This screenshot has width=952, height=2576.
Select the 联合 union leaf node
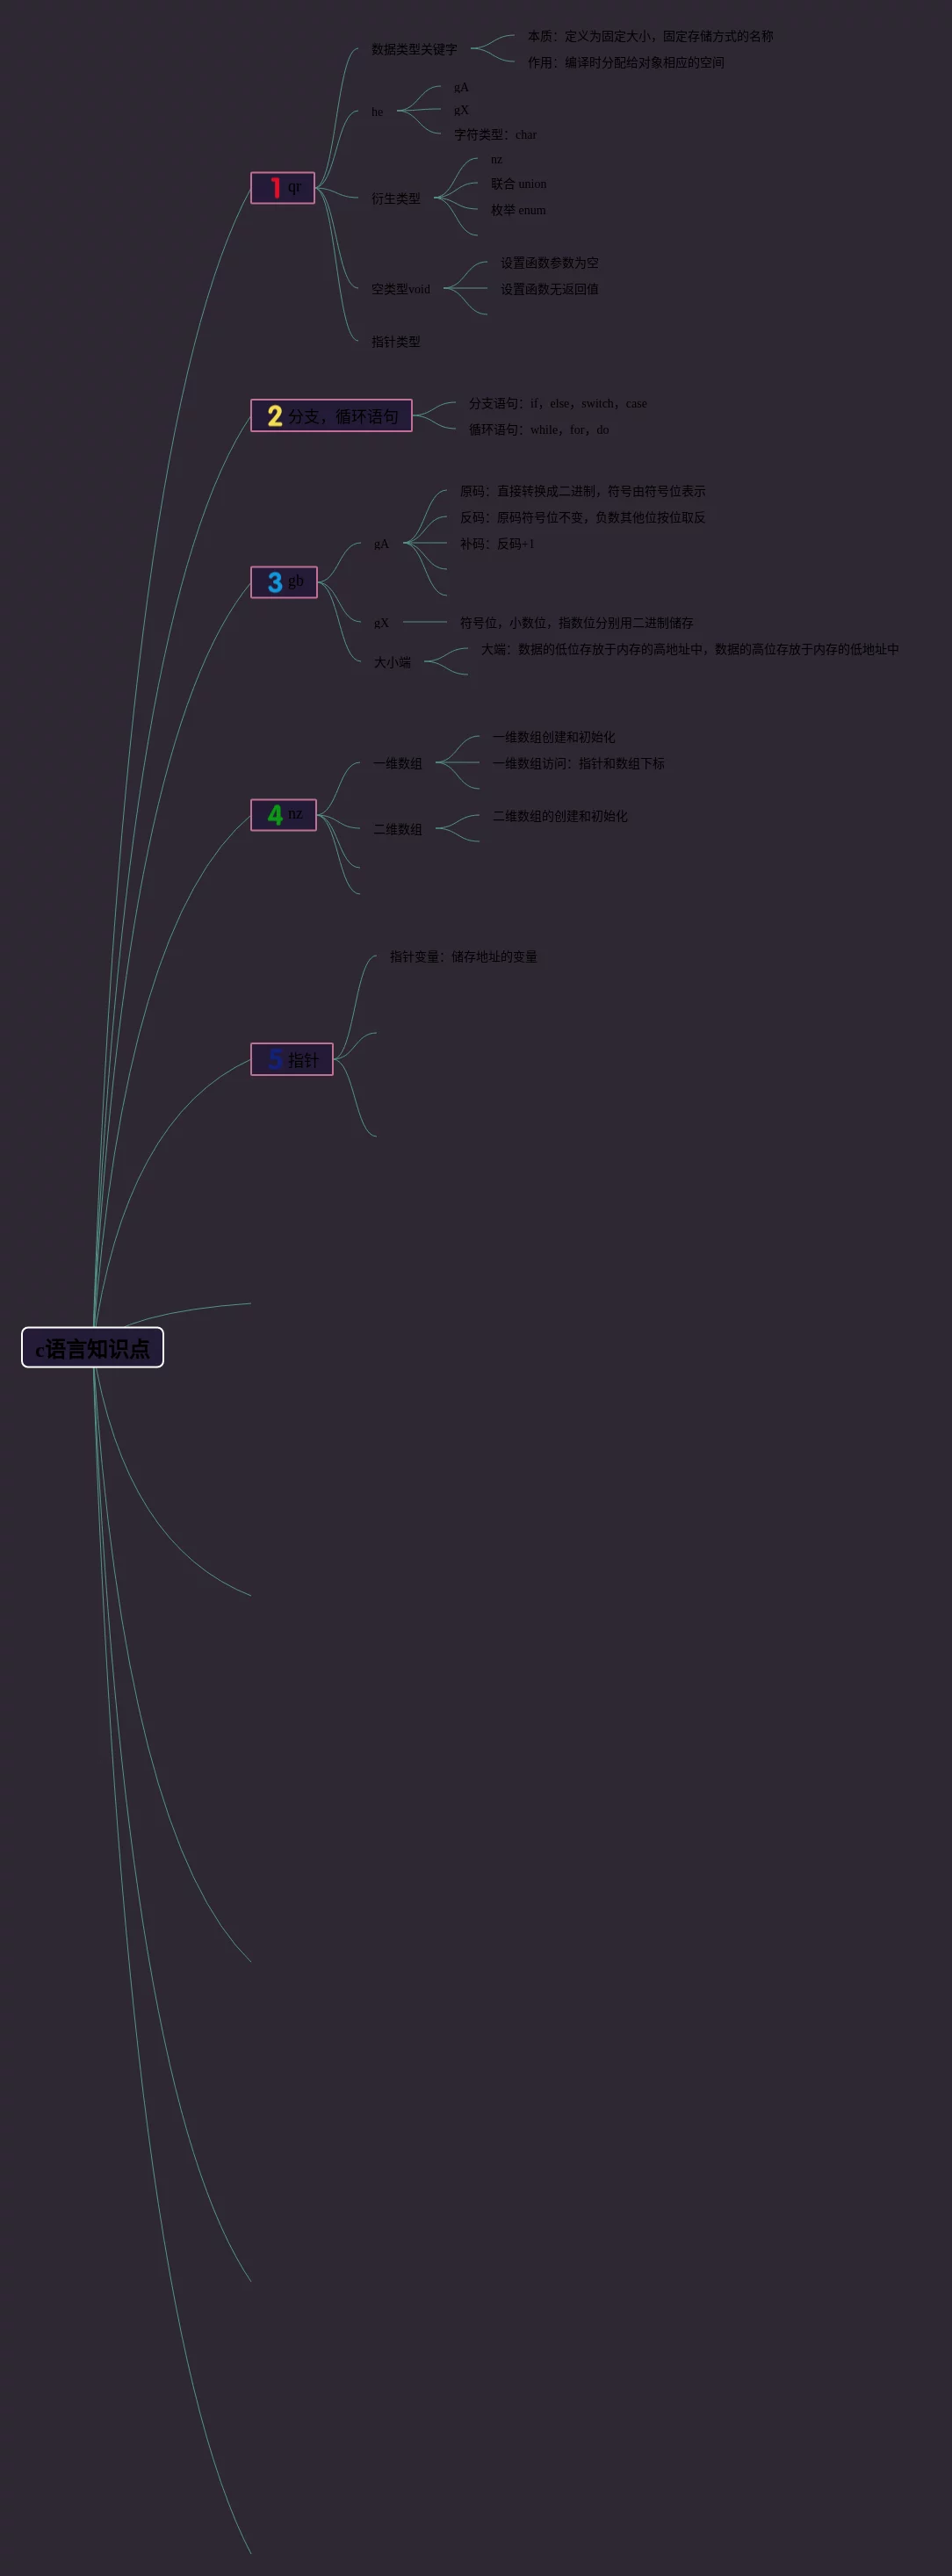pos(518,184)
